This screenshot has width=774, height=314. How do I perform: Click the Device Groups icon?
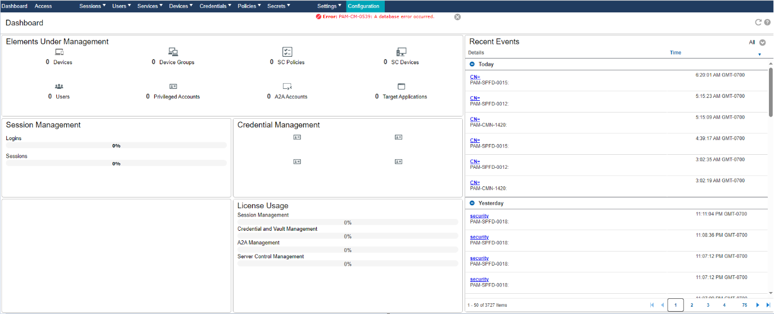pyautogui.click(x=173, y=52)
